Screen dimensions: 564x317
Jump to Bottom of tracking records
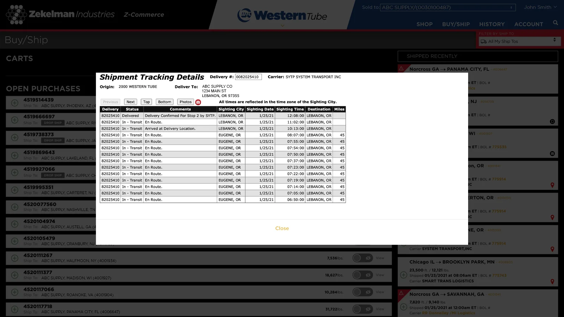point(165,102)
